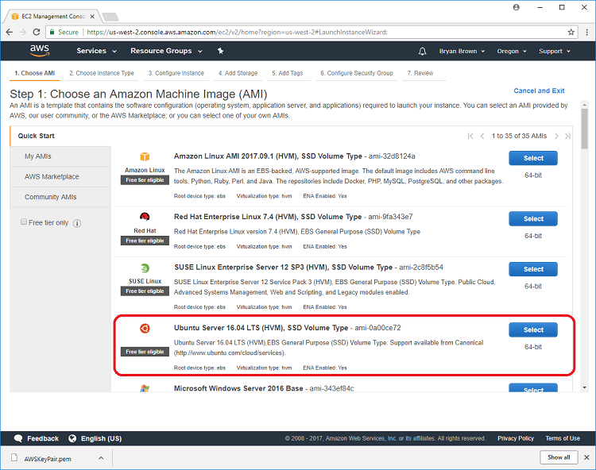Close the EC2 Management Console tab

pyautogui.click(x=92, y=17)
